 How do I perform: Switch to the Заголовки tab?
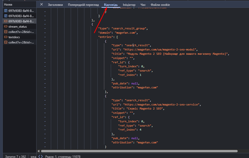coord(55,5)
